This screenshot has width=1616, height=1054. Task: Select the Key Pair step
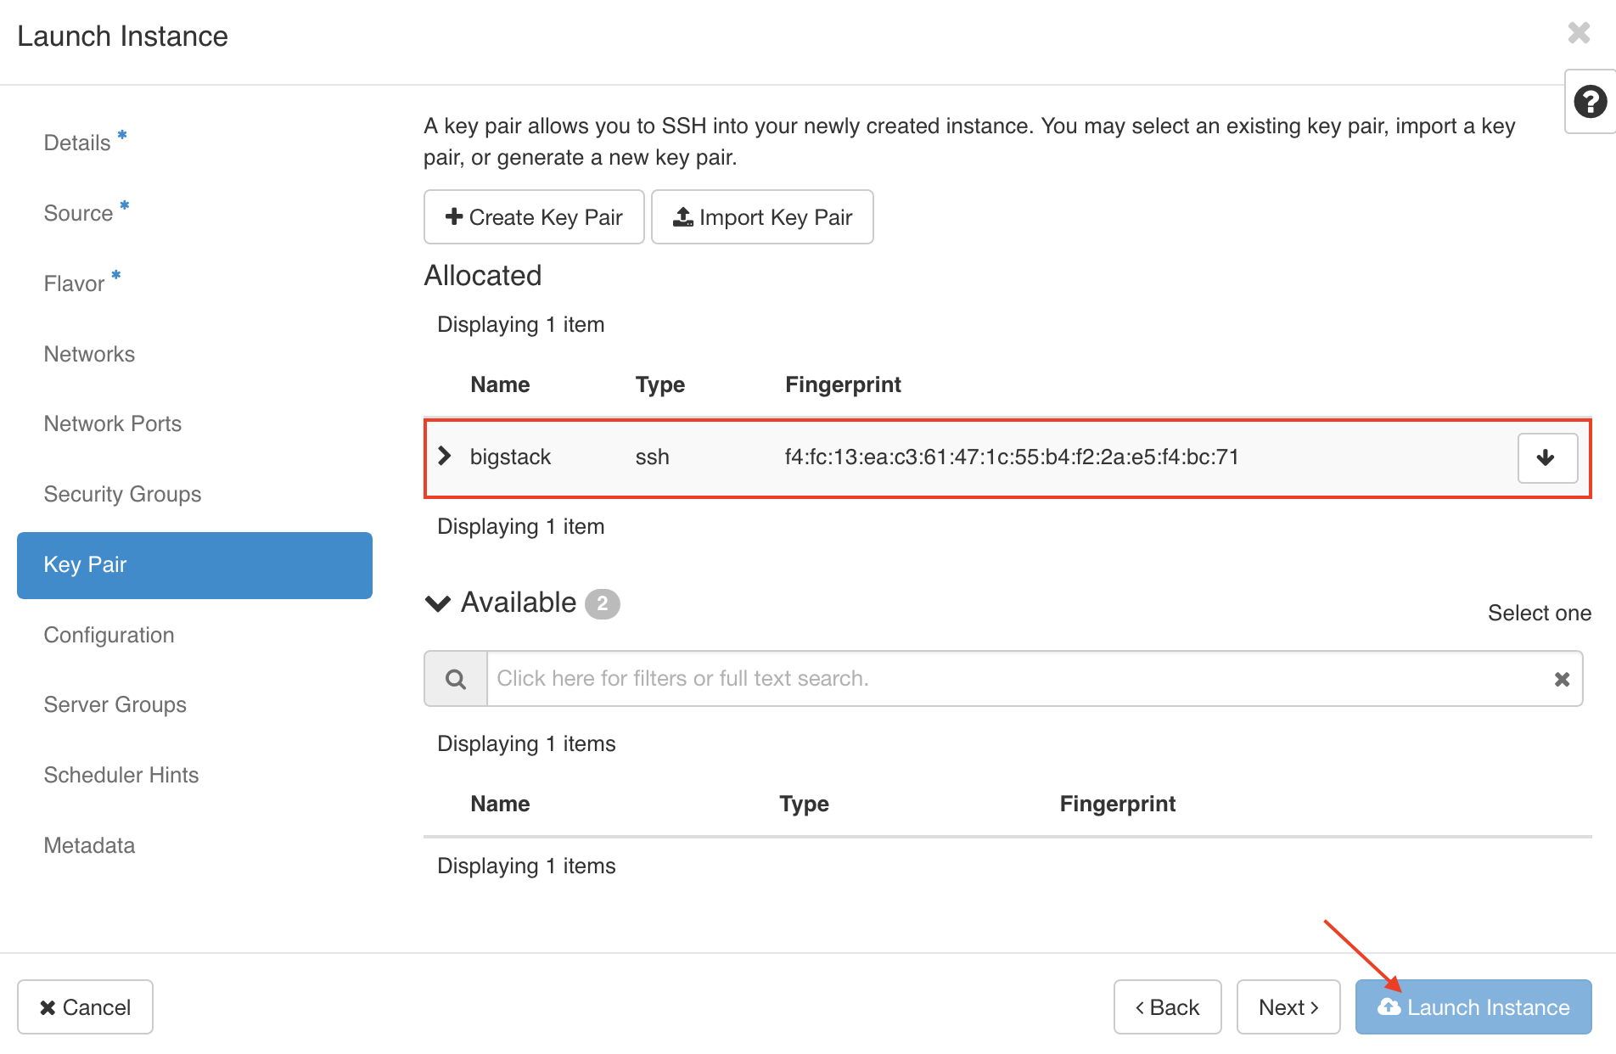[194, 565]
